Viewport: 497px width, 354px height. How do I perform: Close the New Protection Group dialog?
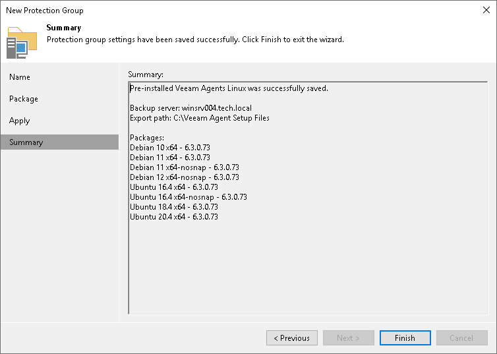(x=486, y=10)
